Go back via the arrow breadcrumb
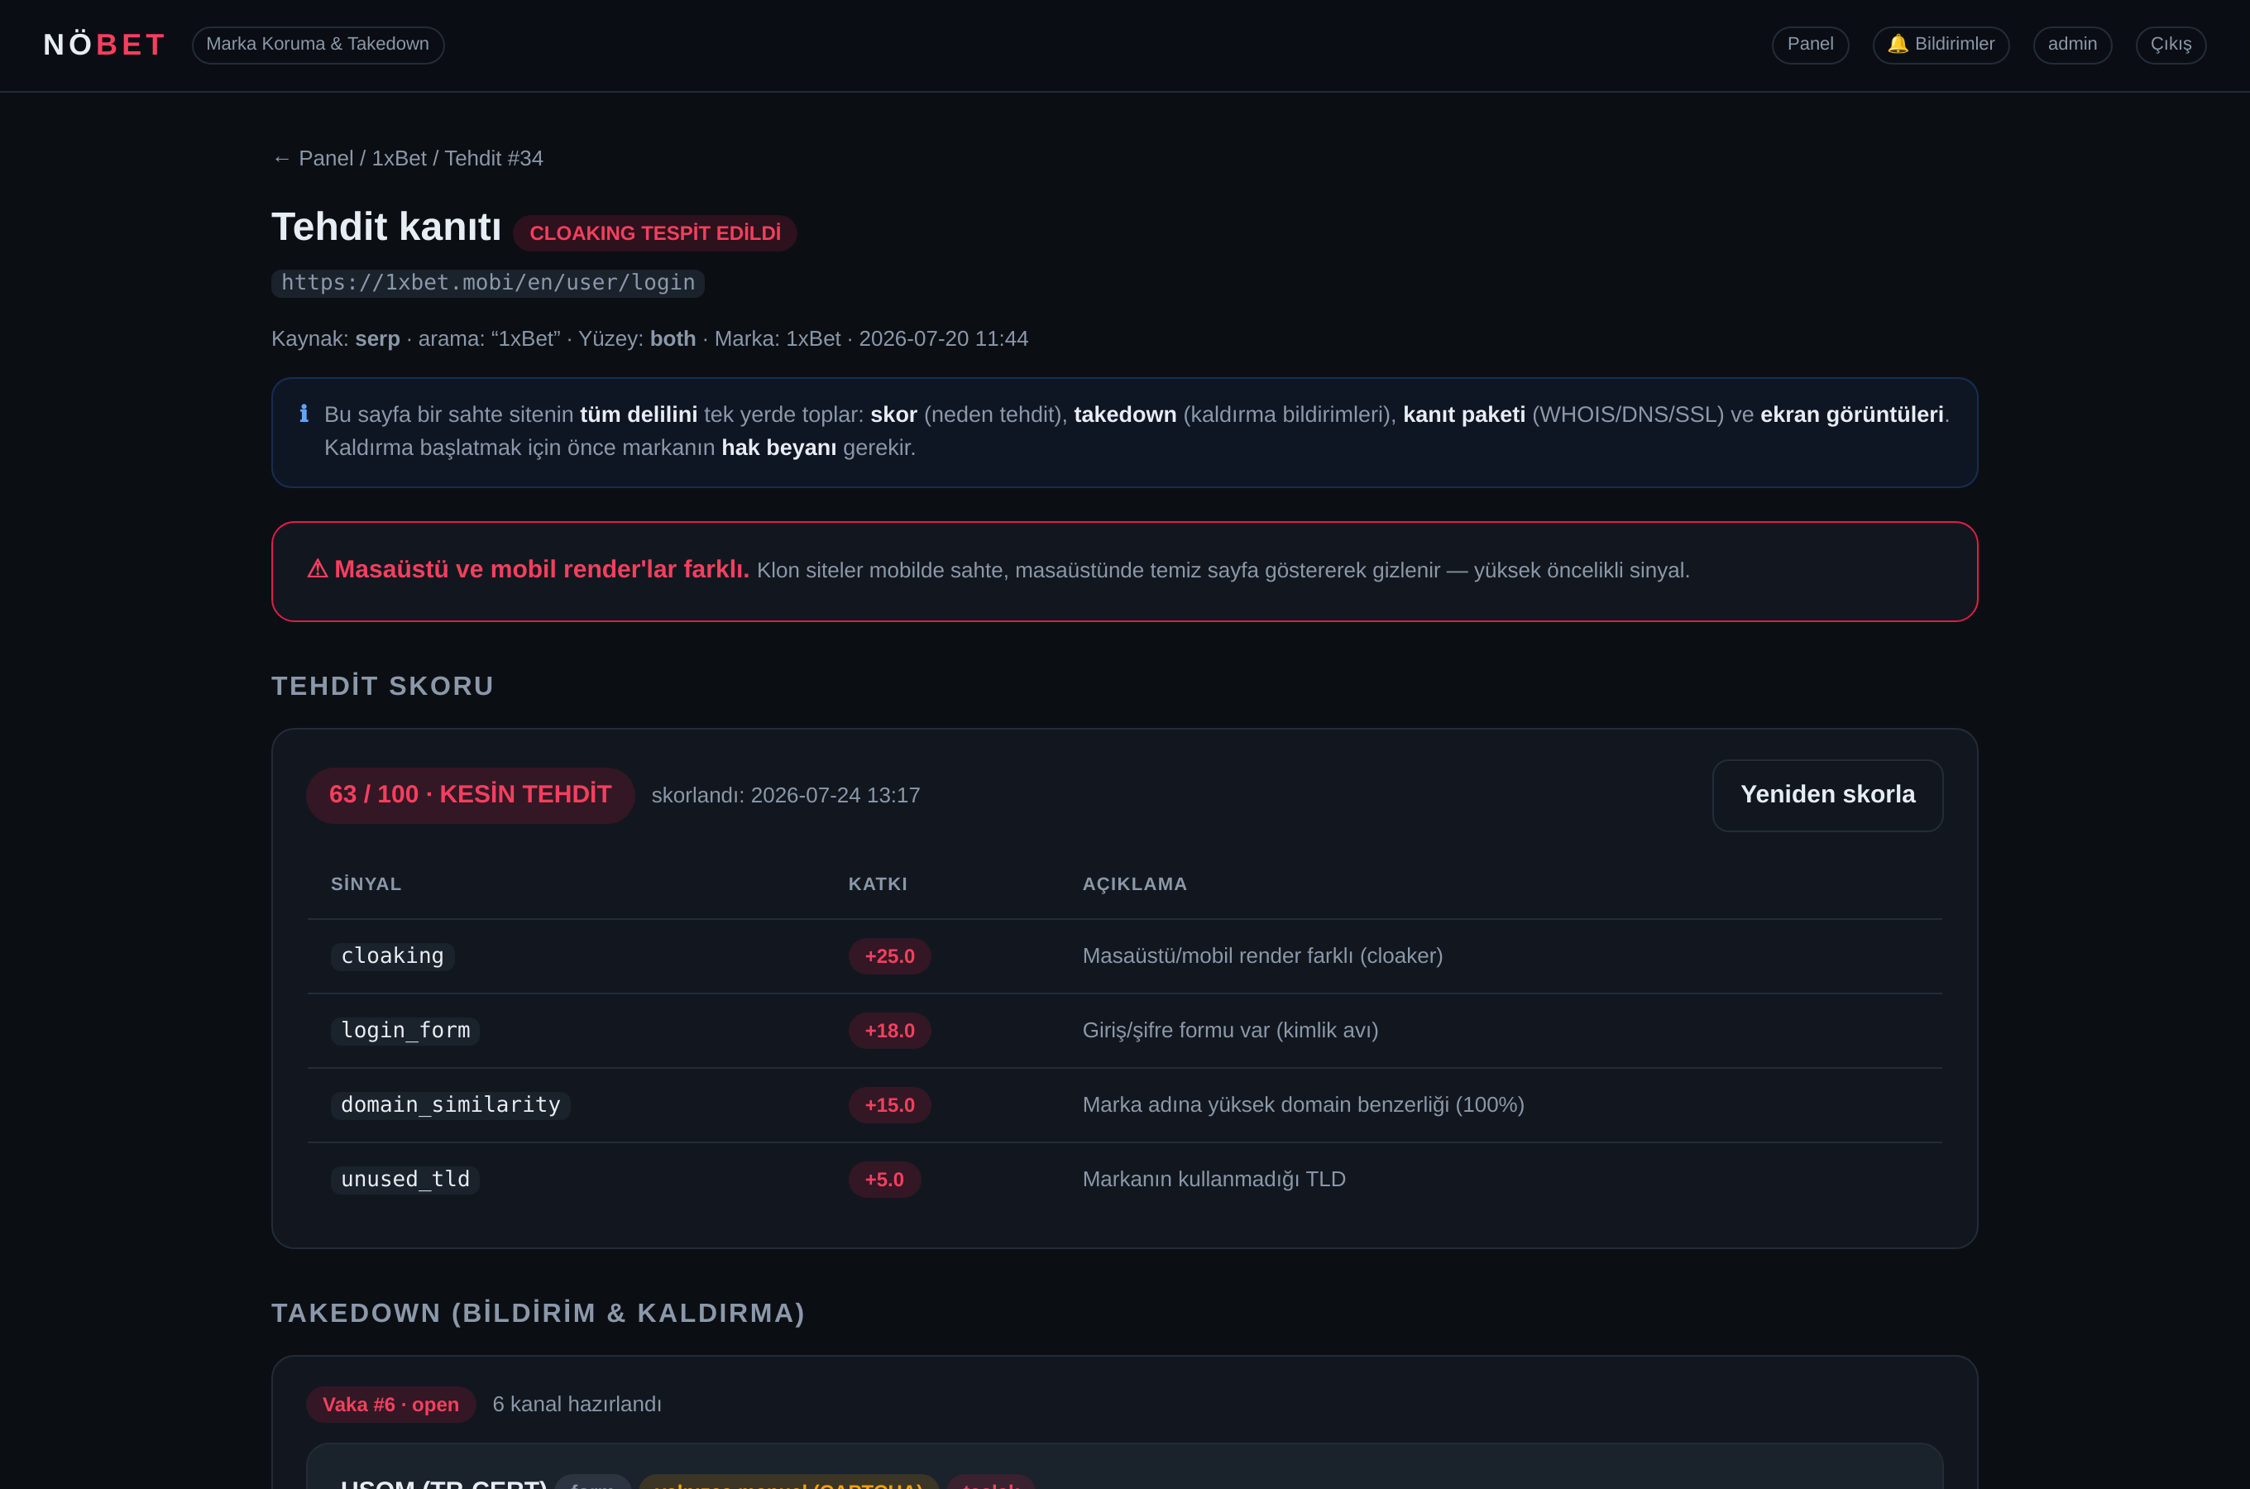Screen dimensions: 2250x1489 point(281,159)
